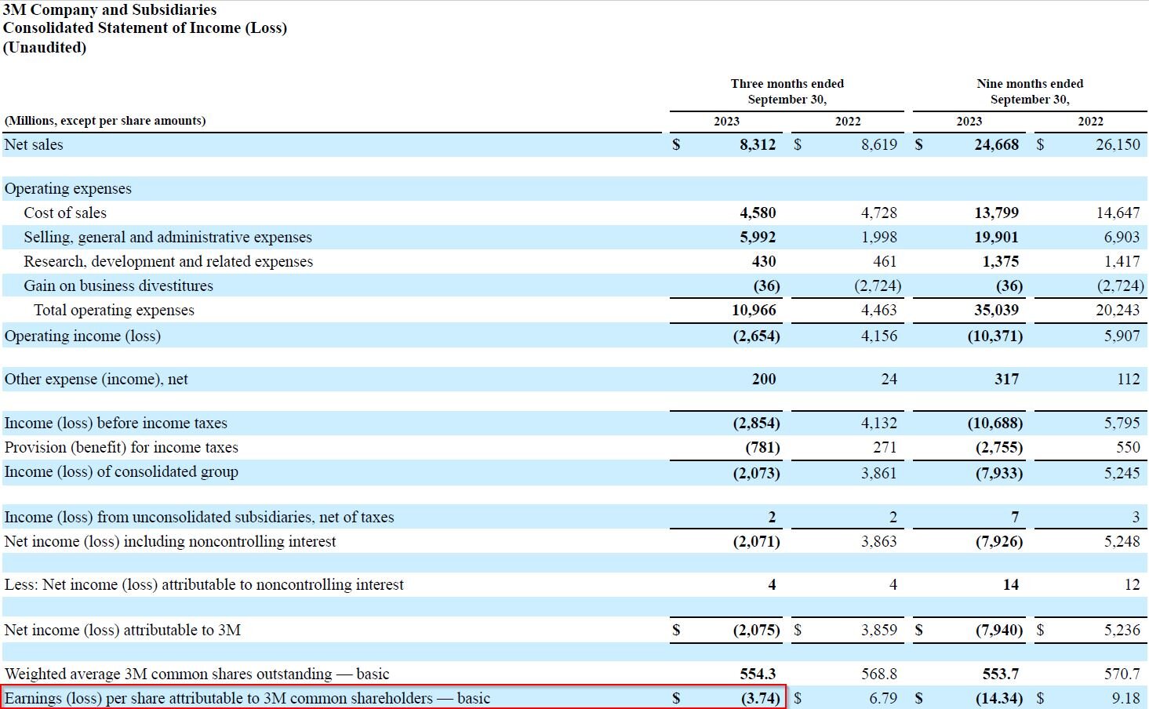
Task: Click the 'Gain on business divestitures' label
Action: click(x=118, y=285)
